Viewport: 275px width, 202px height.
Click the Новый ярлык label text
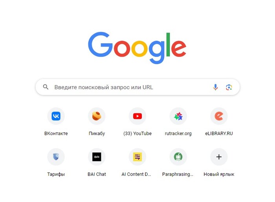pos(219,174)
